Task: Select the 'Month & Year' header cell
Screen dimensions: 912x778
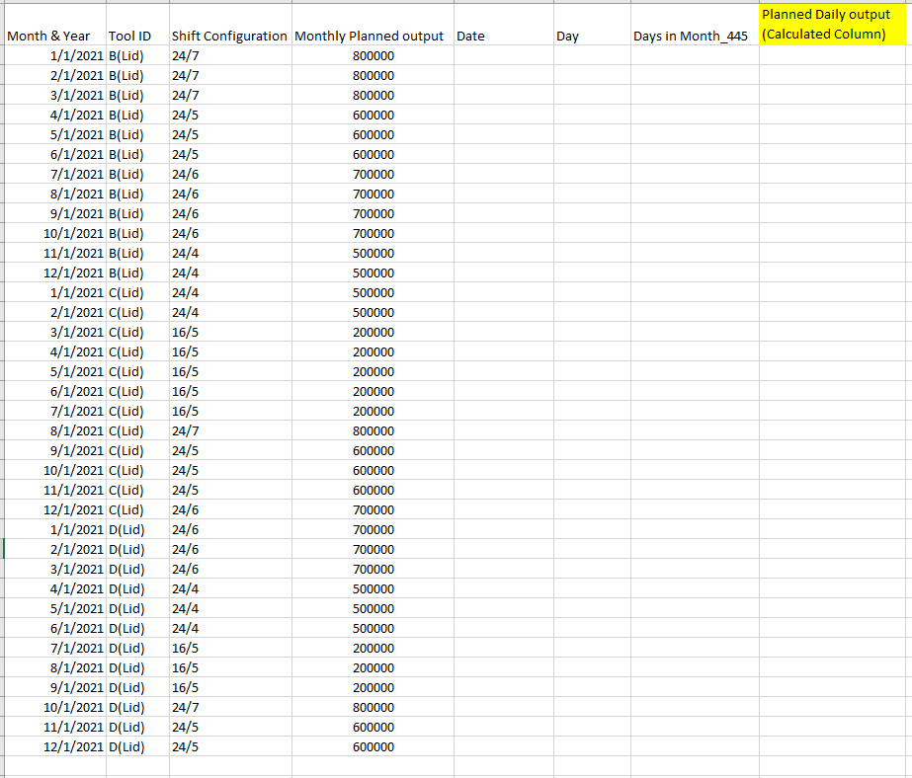Action: 55,25
